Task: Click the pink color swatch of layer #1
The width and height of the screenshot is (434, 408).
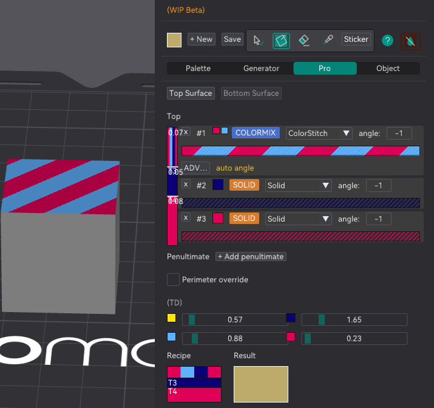Action: [216, 131]
